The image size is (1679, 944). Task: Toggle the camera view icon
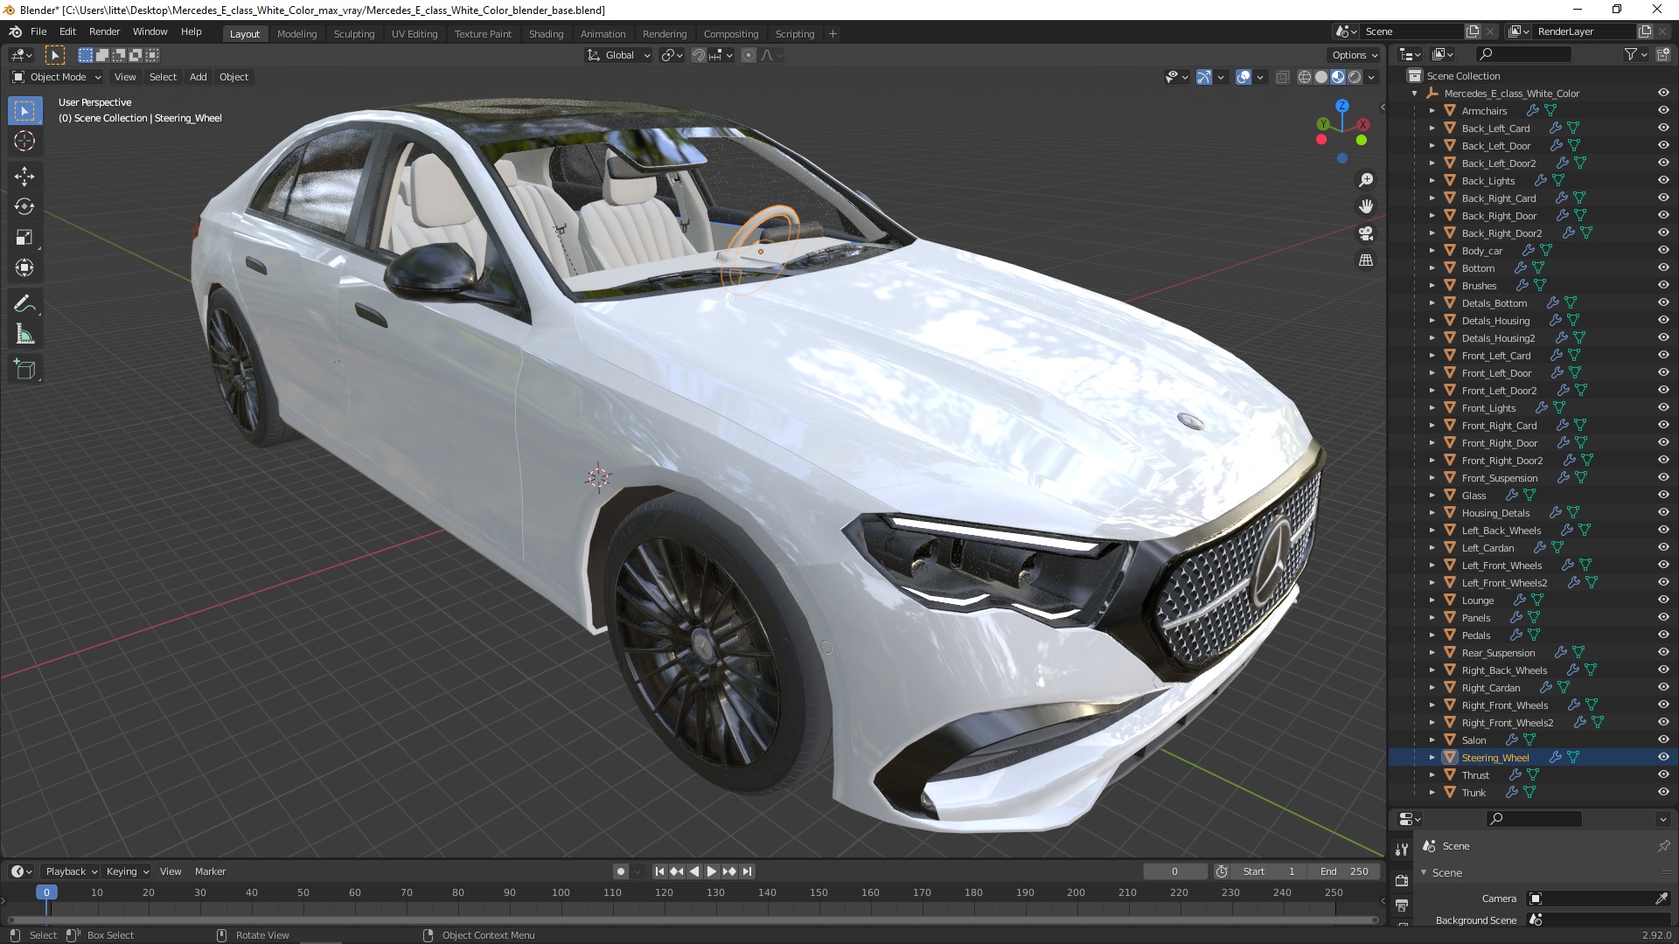[1366, 234]
